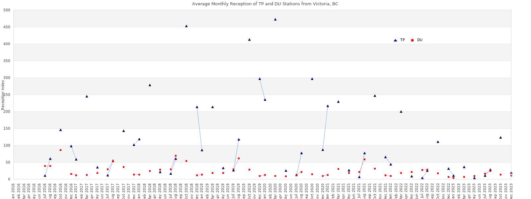
Task: Click the TP marker at Mar 2021
Action: click(338, 102)
